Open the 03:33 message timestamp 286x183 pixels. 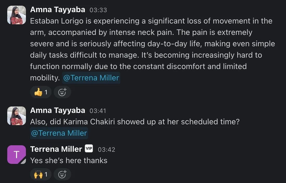[98, 10]
